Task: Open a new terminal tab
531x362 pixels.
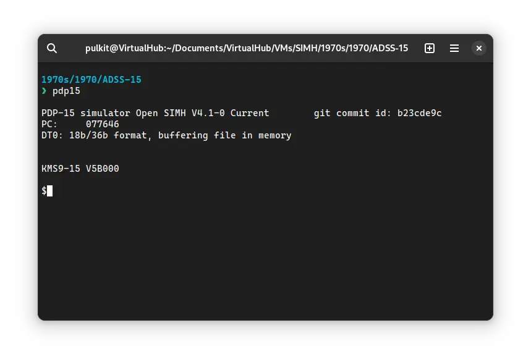Action: [430, 48]
